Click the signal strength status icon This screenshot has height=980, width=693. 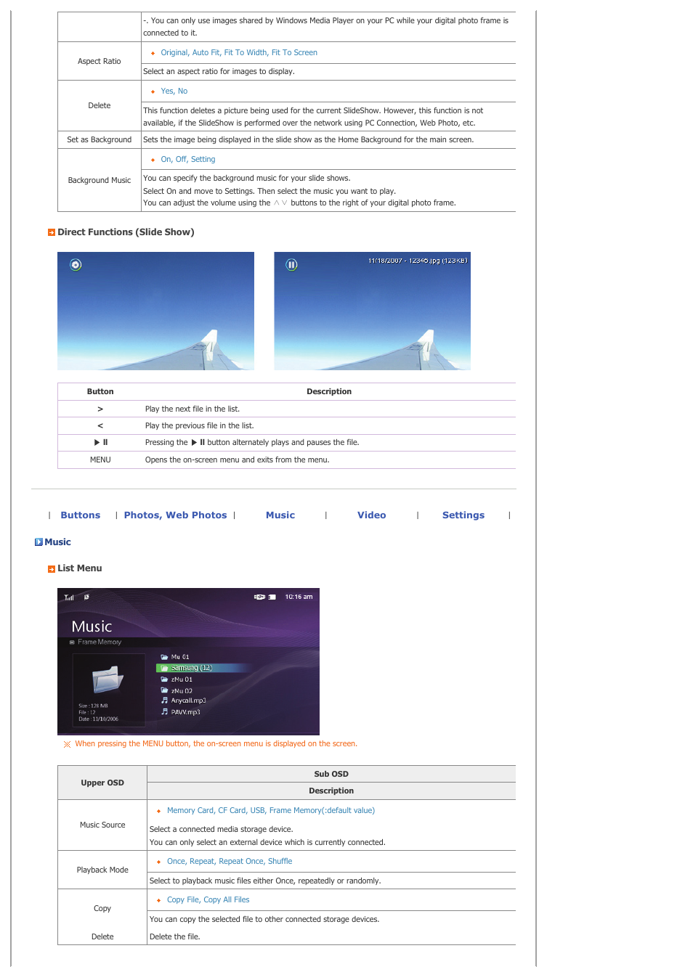click(x=69, y=597)
